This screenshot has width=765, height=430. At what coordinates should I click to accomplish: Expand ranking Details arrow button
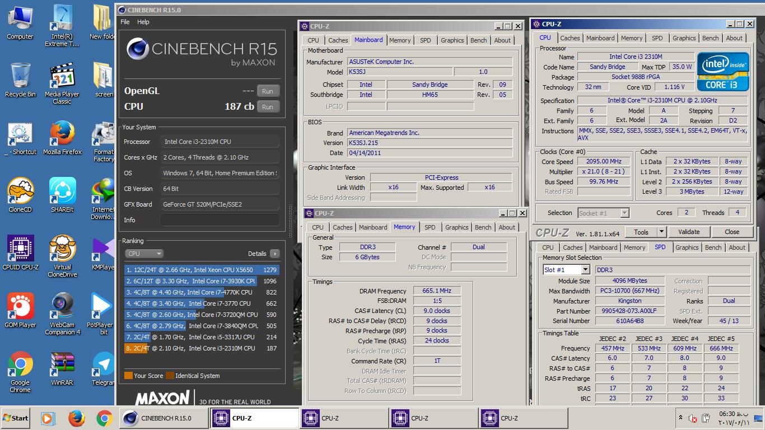click(274, 254)
